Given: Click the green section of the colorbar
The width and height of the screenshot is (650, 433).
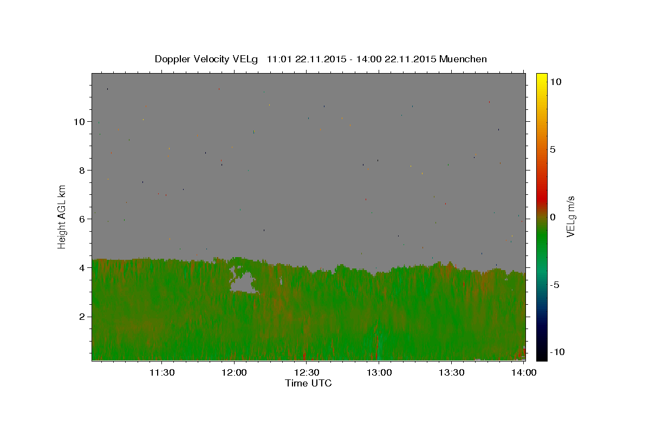Looking at the screenshot, I should [541, 244].
